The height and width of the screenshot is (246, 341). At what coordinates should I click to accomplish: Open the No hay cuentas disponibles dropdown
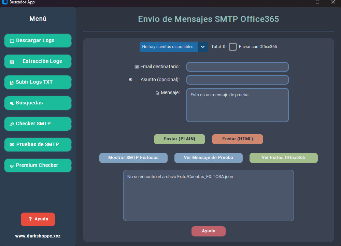(168, 47)
